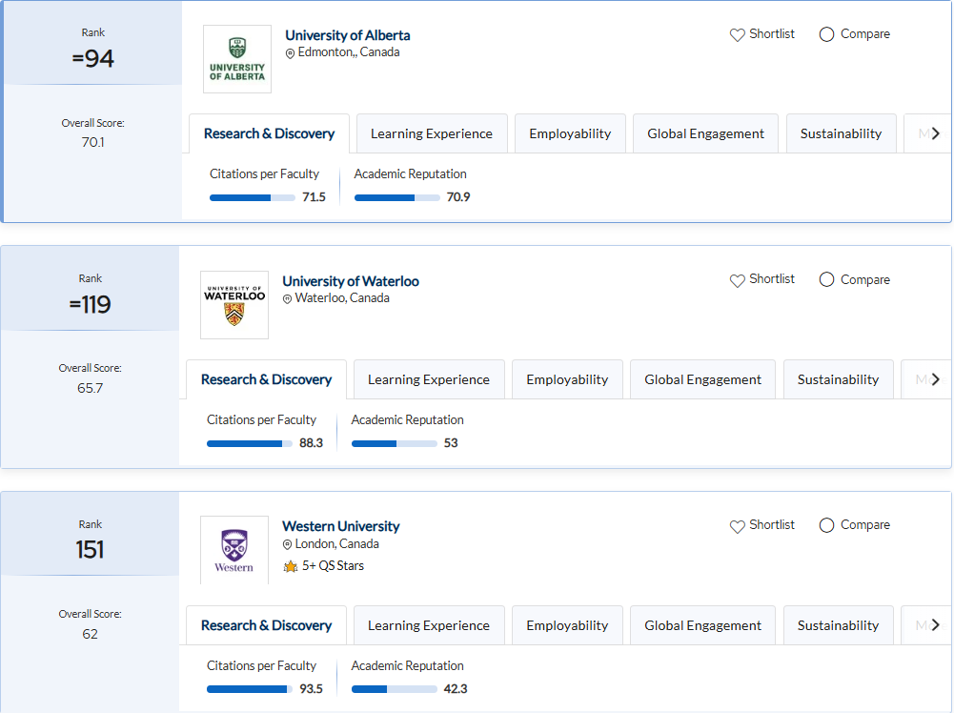Click the location pin beside Edmonton, Canada
This screenshot has height=713, width=954.
pyautogui.click(x=291, y=53)
